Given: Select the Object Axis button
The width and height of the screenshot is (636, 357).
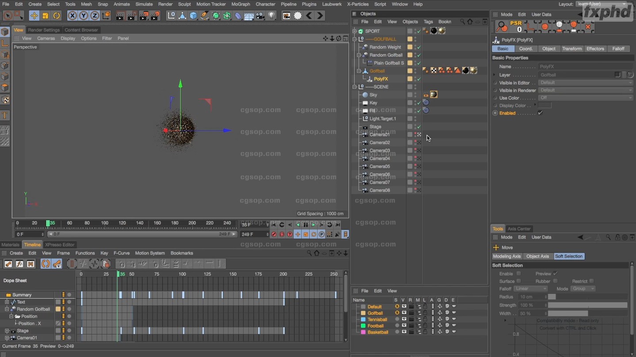Looking at the screenshot, I should (x=537, y=256).
